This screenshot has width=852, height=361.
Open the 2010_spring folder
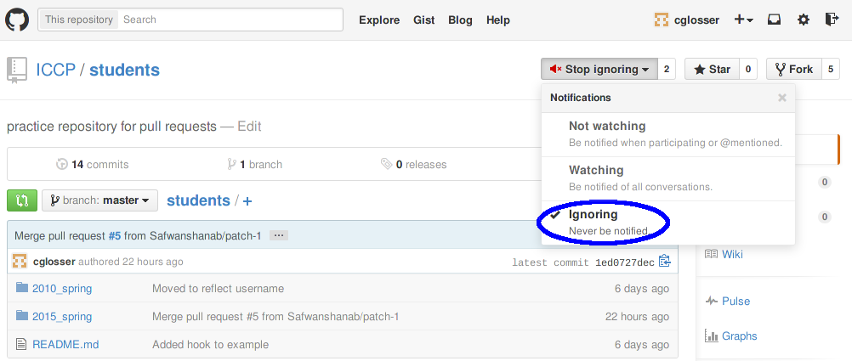click(62, 288)
